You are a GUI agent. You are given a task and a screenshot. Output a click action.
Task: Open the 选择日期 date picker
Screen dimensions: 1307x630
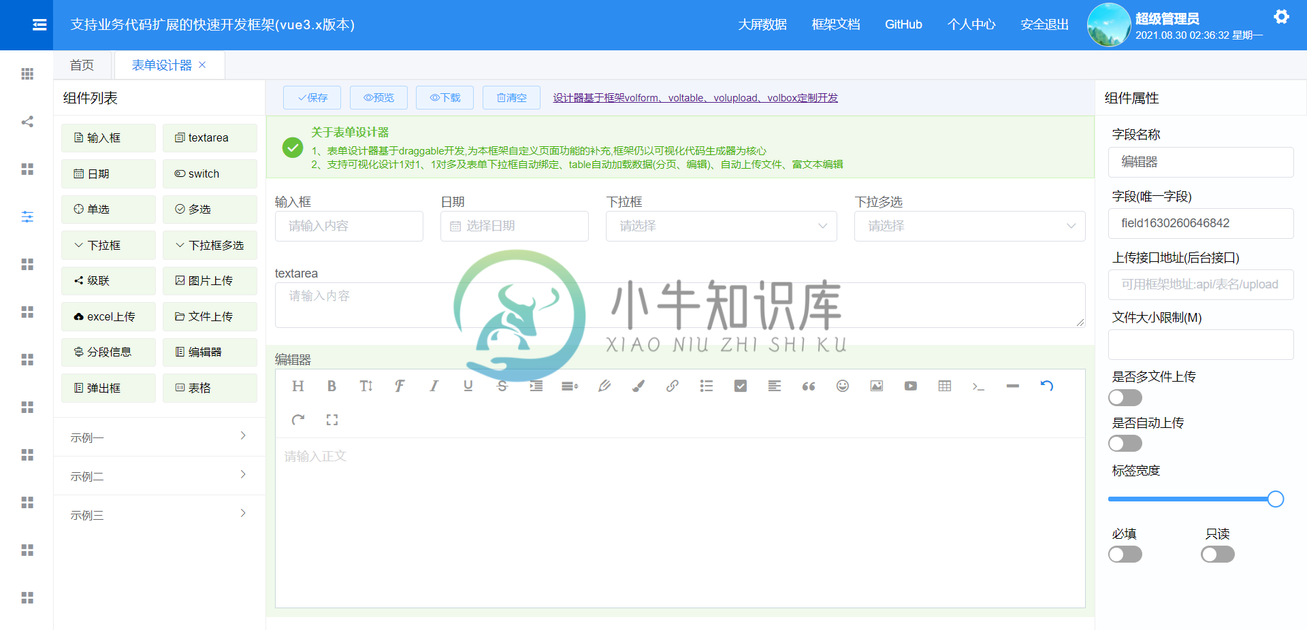(x=515, y=226)
